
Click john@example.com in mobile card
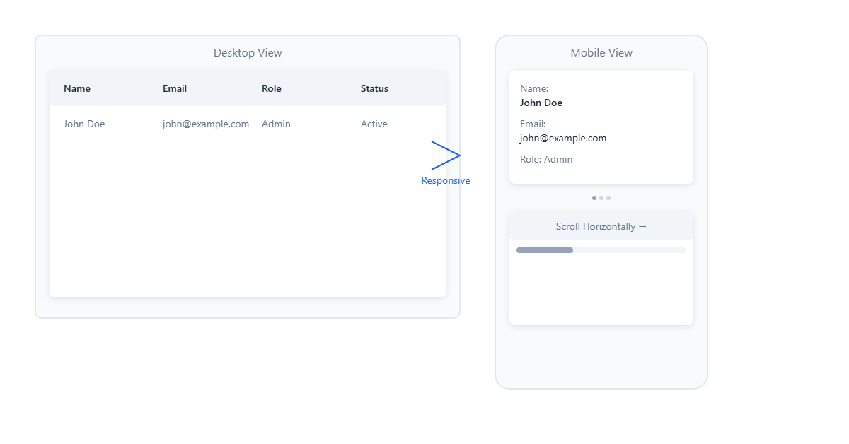tap(563, 138)
